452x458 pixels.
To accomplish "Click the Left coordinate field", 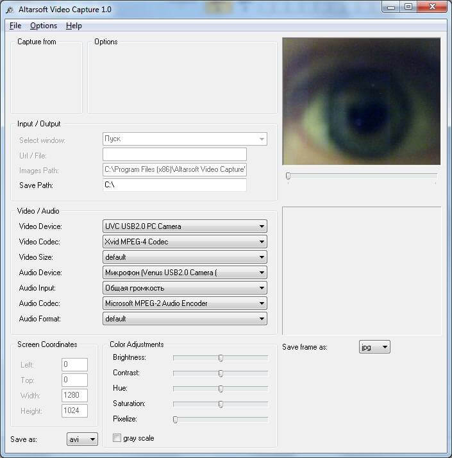I will (75, 364).
